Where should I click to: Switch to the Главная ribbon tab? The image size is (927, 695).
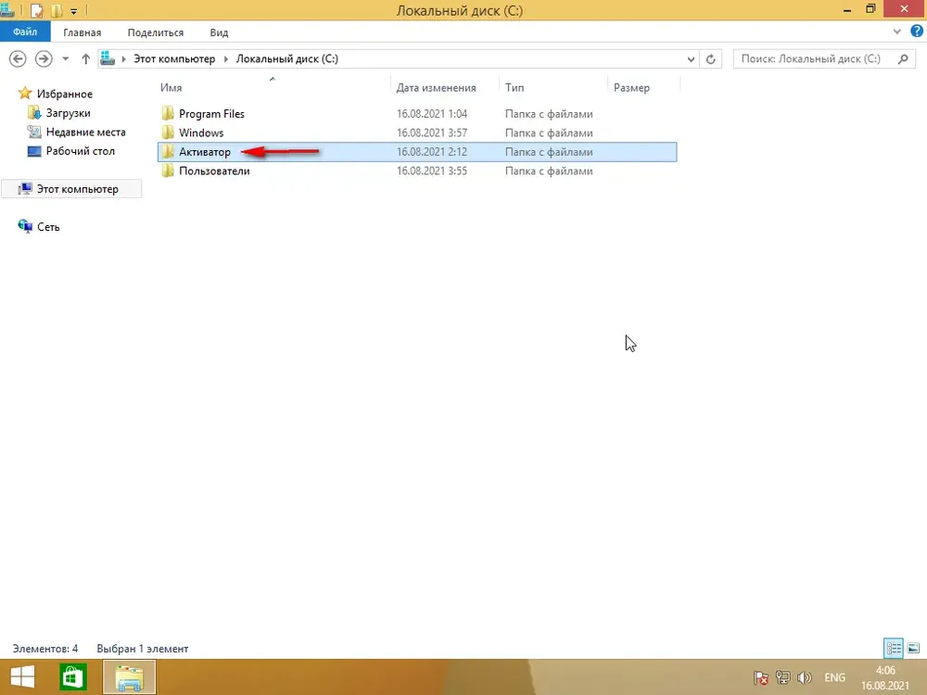[83, 32]
